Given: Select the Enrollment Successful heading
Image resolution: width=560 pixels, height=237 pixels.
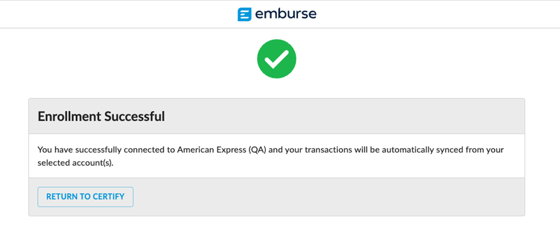Looking at the screenshot, I should click(x=101, y=116).
